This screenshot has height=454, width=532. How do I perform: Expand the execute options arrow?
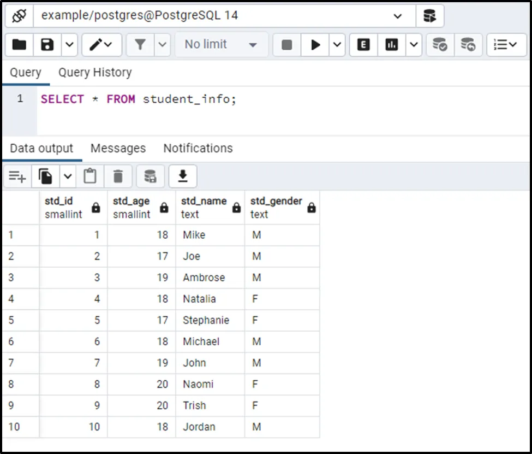click(337, 45)
